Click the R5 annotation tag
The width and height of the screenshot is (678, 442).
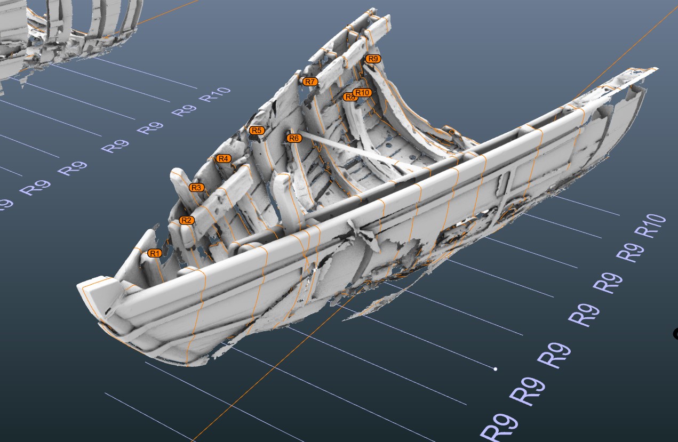pyautogui.click(x=257, y=130)
